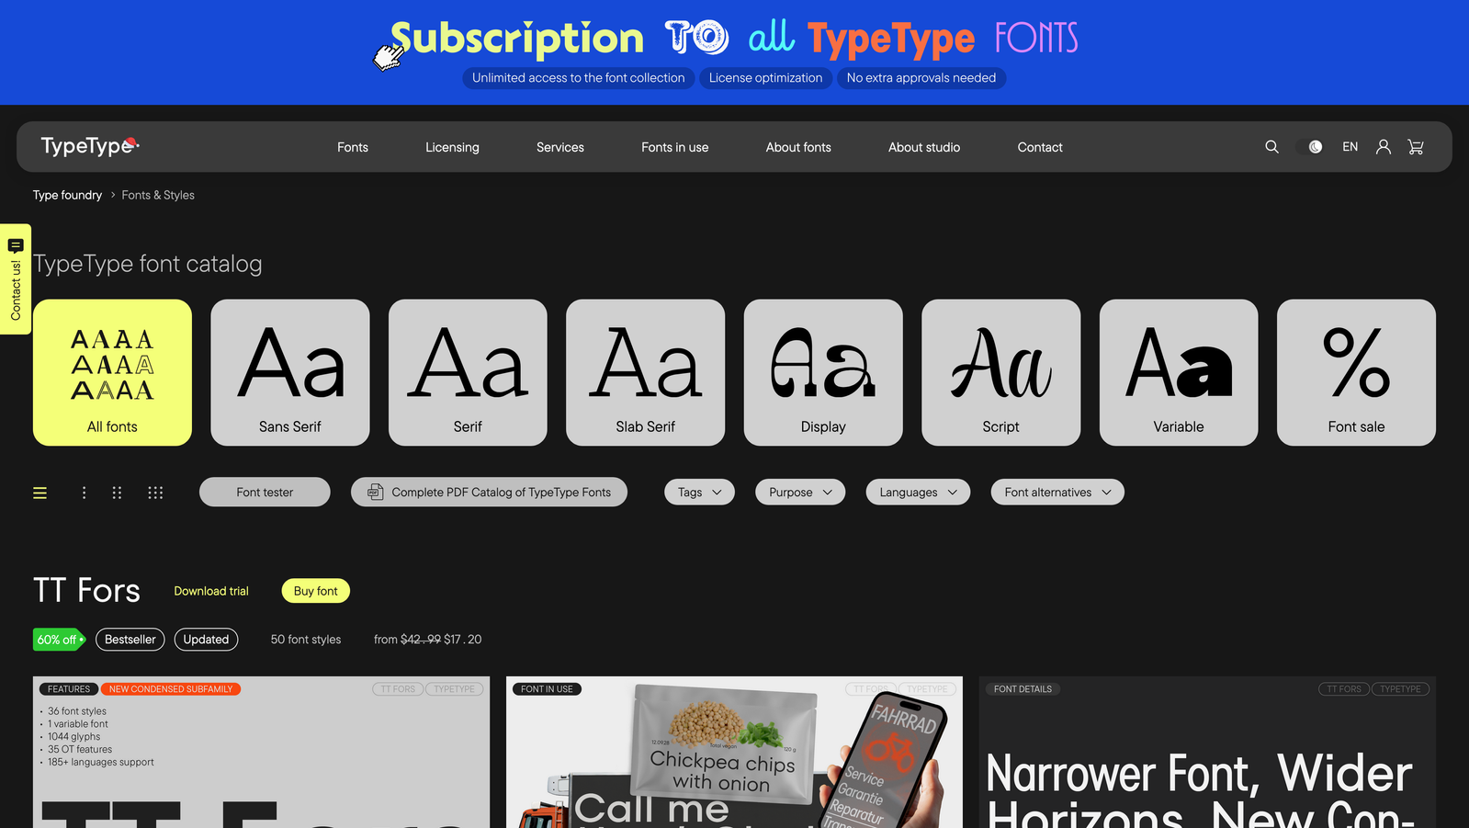Image resolution: width=1469 pixels, height=828 pixels.
Task: Expand the Font alternatives dropdown
Action: (x=1057, y=492)
